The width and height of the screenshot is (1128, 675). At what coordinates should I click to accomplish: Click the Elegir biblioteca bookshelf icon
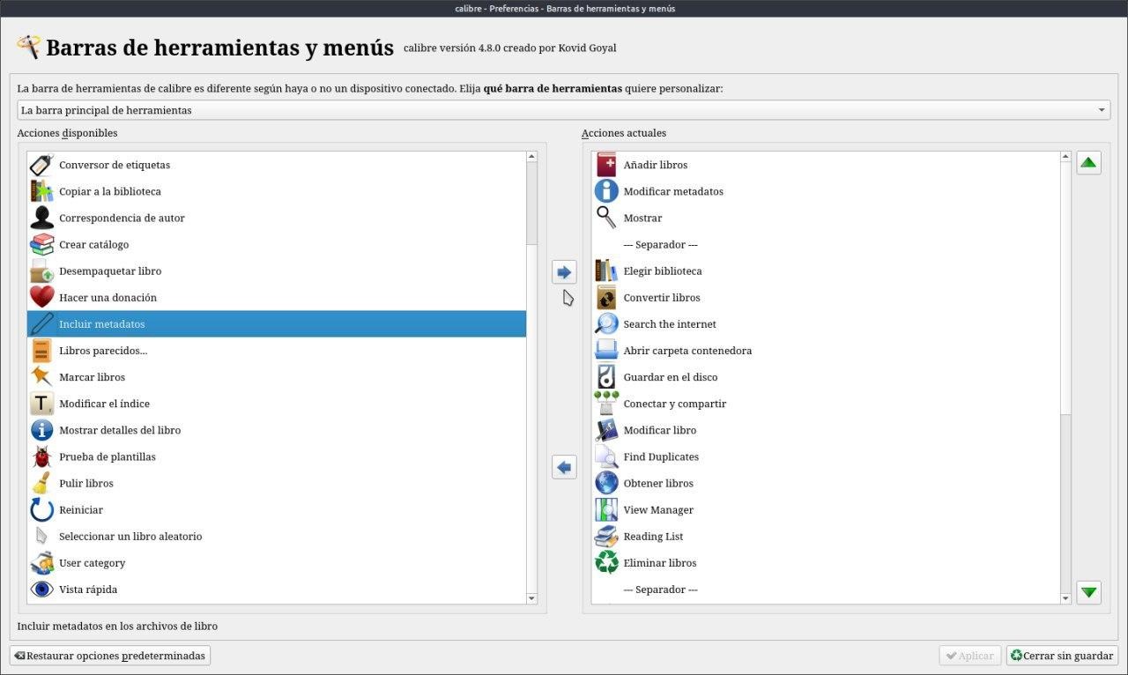point(606,271)
